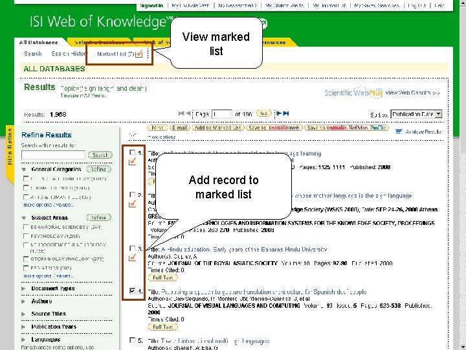Uncheck the checkbox for record 4
Viewport: 466px width, 350px height.
[x=133, y=291]
